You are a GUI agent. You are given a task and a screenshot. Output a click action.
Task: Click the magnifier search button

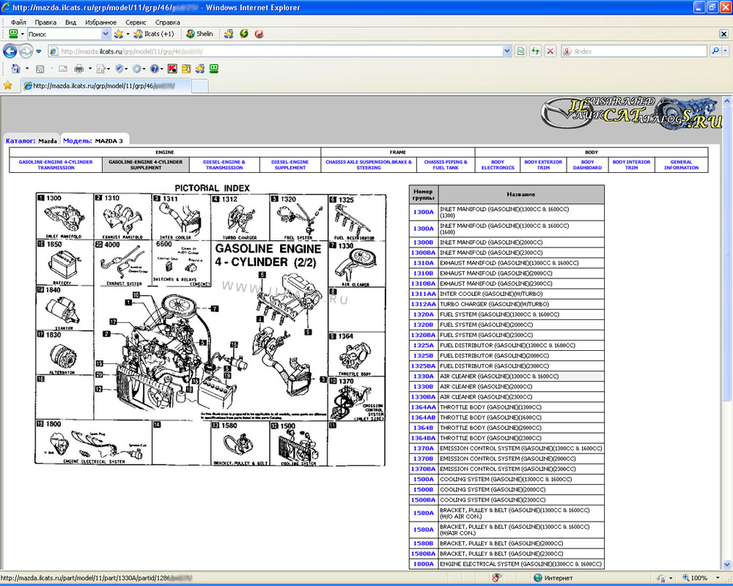[x=715, y=51]
